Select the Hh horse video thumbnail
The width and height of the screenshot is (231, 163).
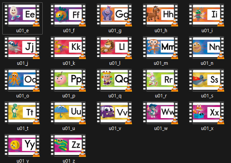(x=160, y=15)
